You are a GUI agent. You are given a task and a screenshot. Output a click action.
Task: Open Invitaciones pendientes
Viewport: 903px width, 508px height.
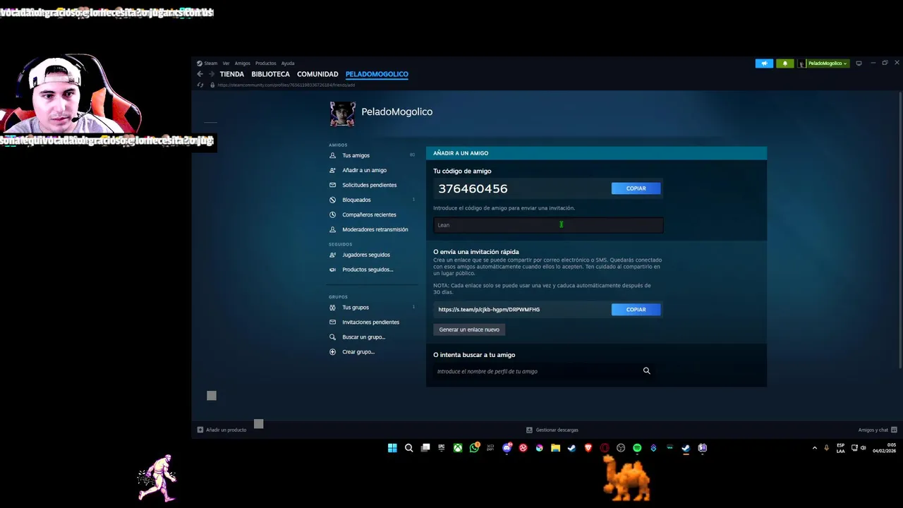pos(370,322)
